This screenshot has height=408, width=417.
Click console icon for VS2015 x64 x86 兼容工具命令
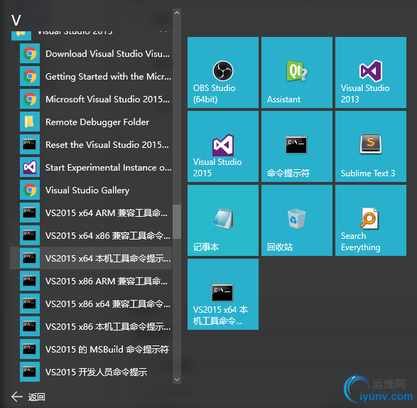coord(30,235)
